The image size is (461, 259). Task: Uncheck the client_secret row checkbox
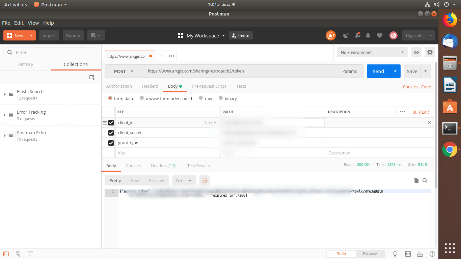pyautogui.click(x=111, y=133)
